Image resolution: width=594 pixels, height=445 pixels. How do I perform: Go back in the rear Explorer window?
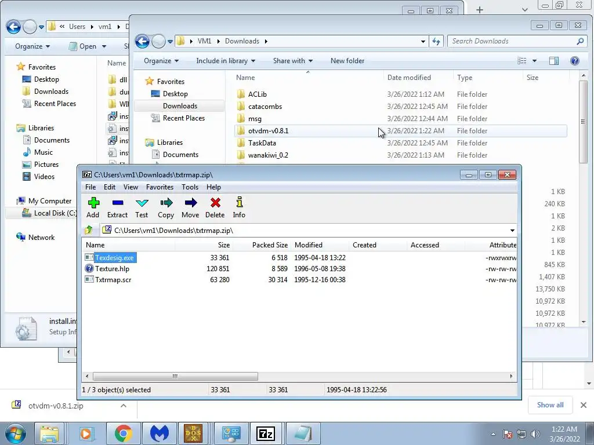[x=13, y=27]
